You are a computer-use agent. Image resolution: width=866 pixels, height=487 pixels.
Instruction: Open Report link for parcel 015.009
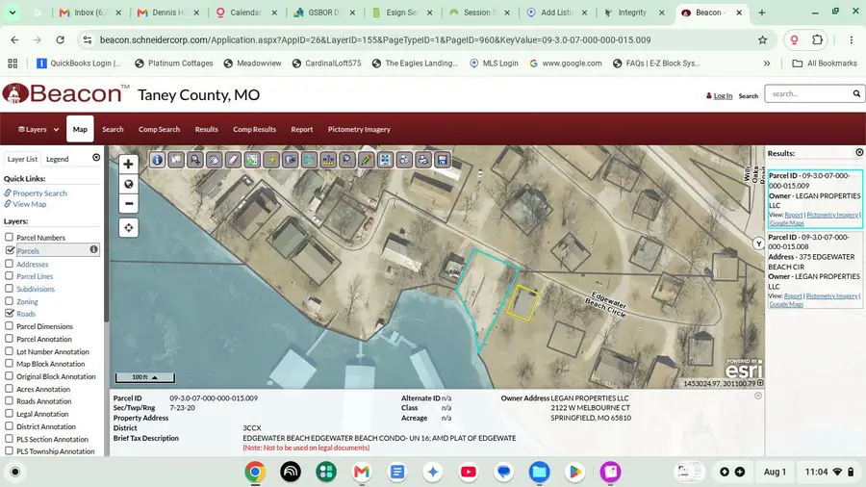point(793,215)
